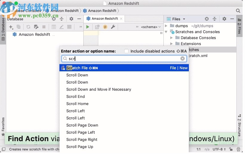Collapse Scratches and Consoles node
245x154 pixels.
[166, 32]
